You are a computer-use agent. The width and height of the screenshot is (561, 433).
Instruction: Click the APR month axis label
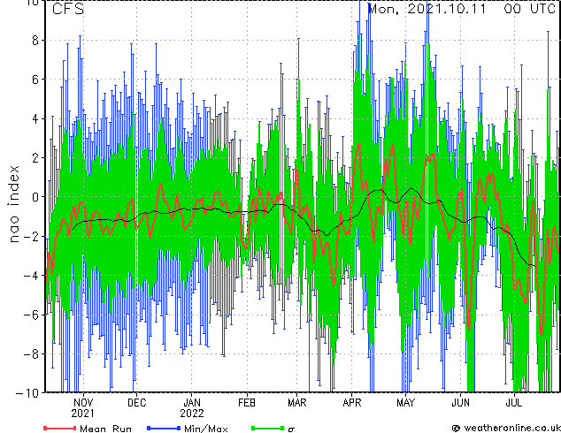pos(352,403)
